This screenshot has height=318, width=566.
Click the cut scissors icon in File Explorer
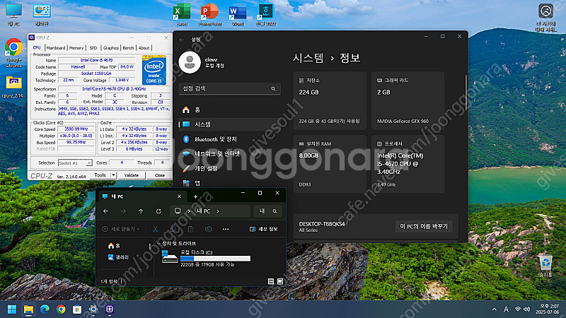(x=155, y=229)
